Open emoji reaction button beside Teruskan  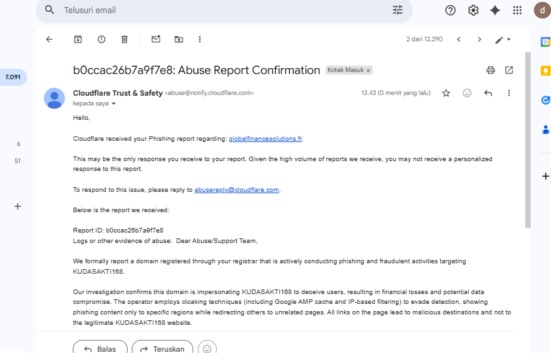[207, 348]
